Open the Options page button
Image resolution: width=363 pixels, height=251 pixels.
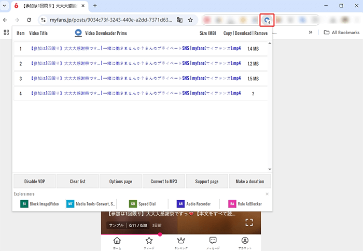(121, 182)
